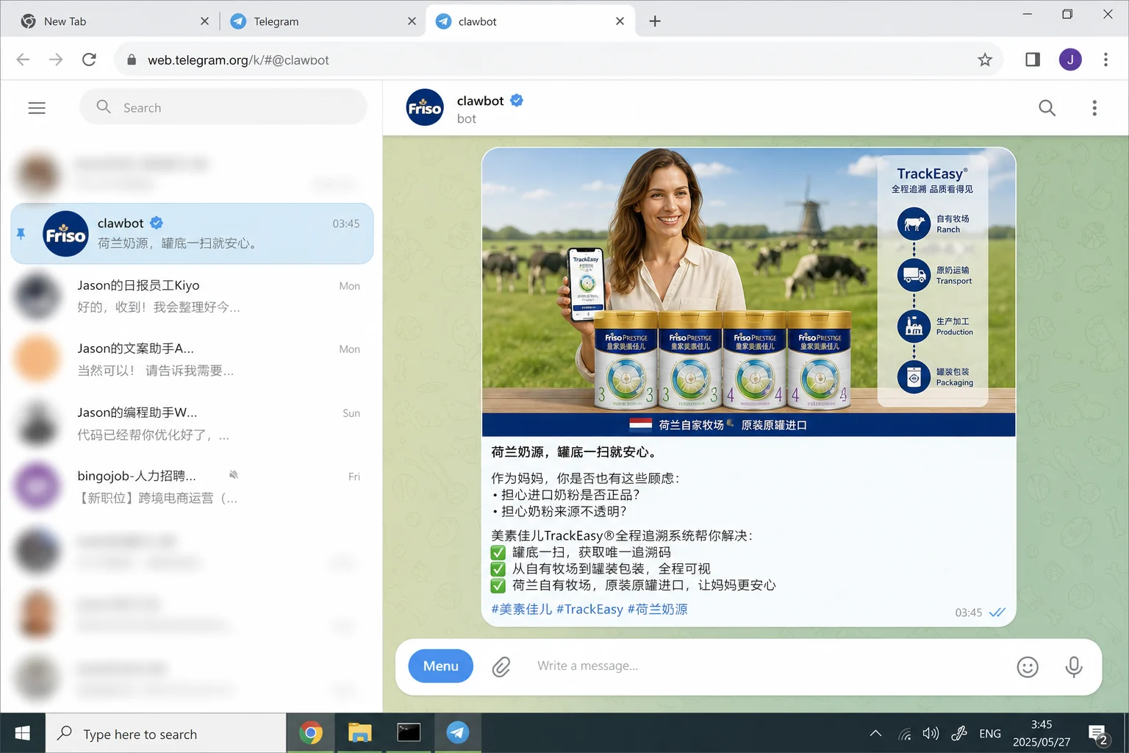1129x753 pixels.
Task: Click the taskbar clock and date
Action: (x=1042, y=733)
